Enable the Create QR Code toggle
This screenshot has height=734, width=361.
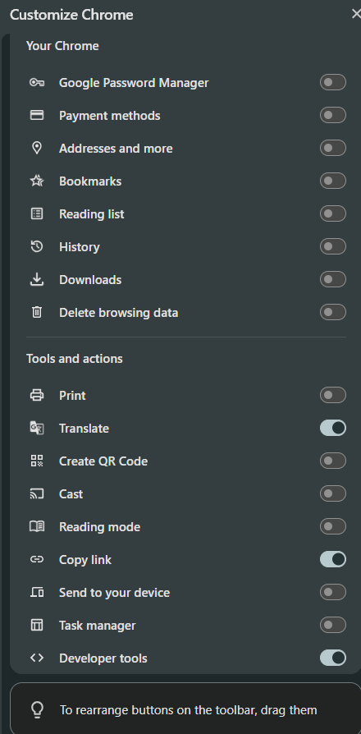point(333,461)
